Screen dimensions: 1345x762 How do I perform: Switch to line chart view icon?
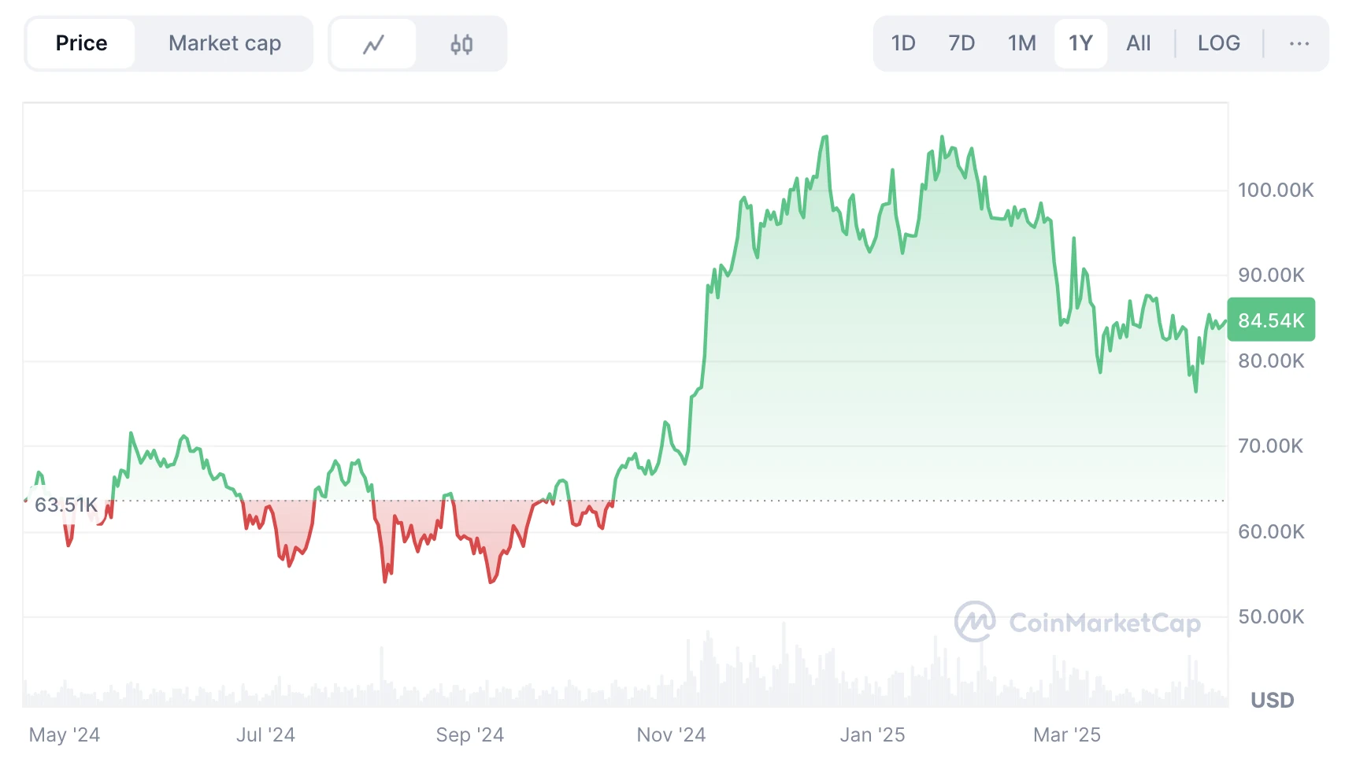[x=373, y=44]
